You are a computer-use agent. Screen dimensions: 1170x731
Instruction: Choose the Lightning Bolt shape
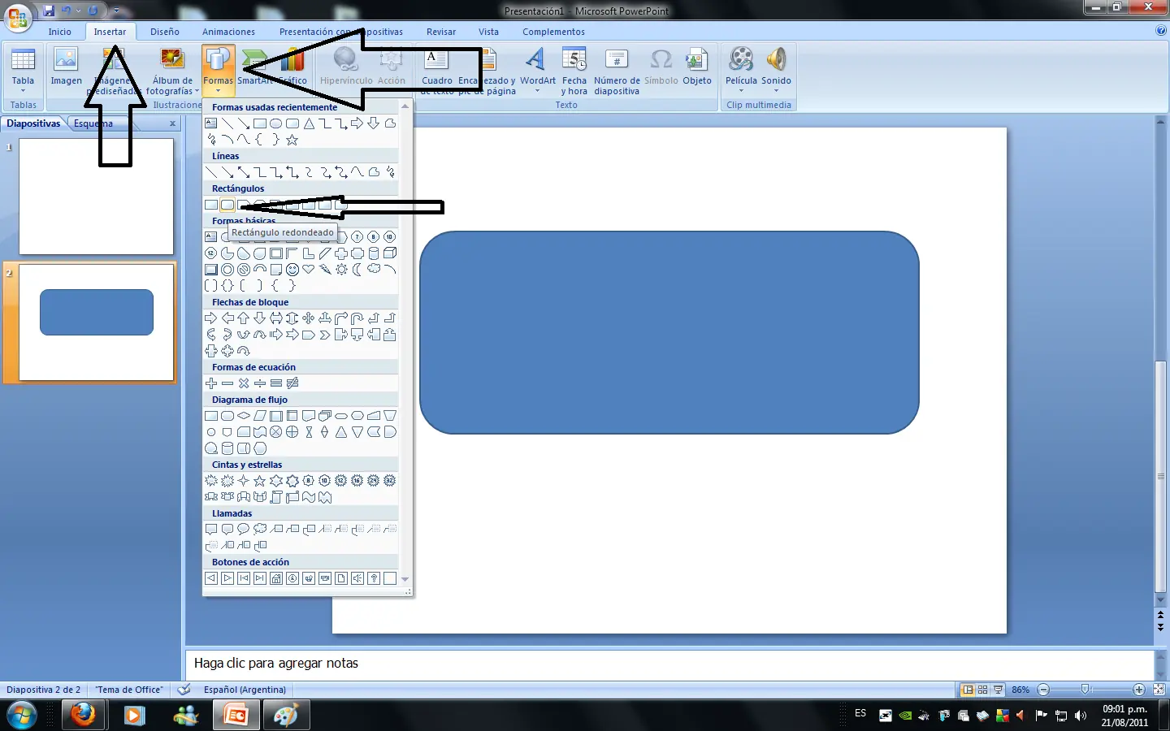click(325, 270)
